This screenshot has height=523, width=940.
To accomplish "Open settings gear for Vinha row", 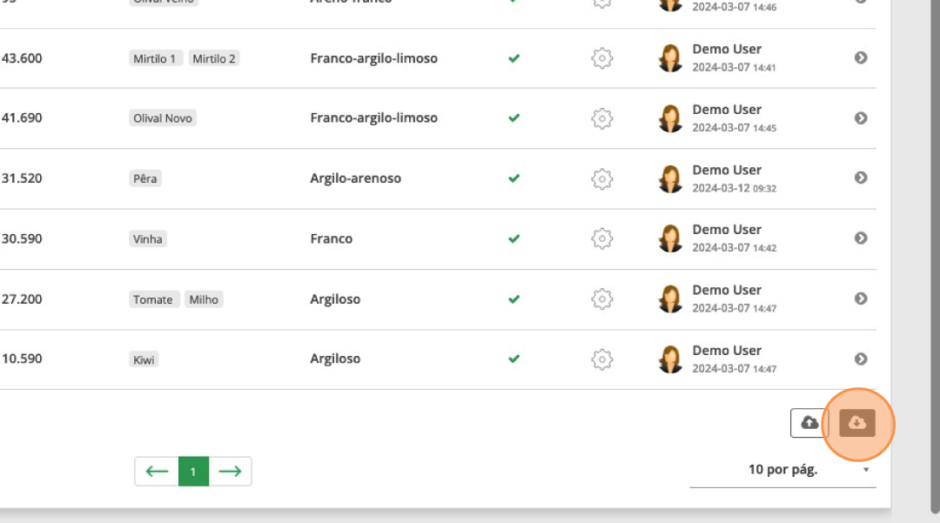I will tap(601, 238).
